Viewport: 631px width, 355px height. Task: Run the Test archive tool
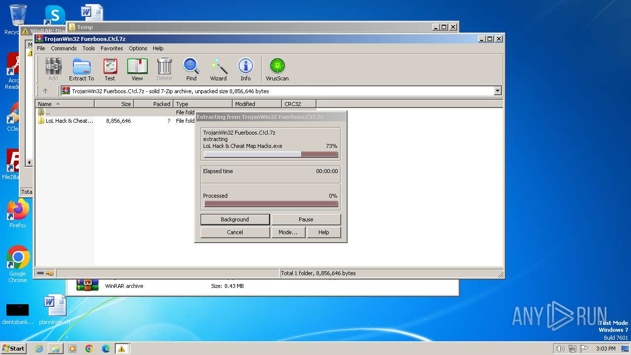tap(110, 69)
